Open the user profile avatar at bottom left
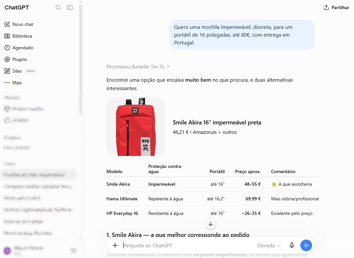Screen dimensions: 354x258 (7, 251)
